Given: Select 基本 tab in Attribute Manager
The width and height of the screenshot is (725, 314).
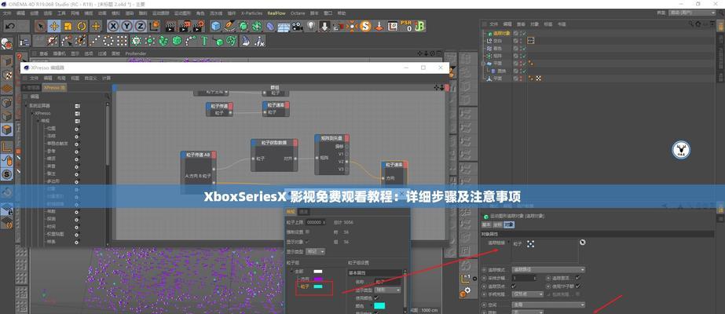Looking at the screenshot, I should (486, 225).
